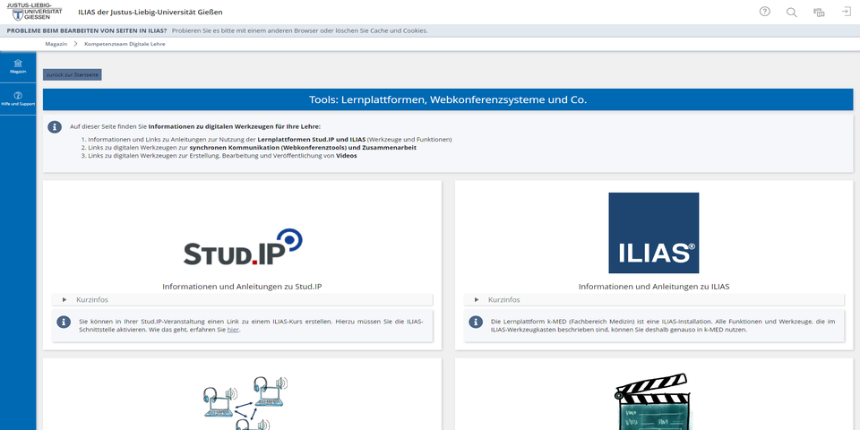860x430 pixels.
Task: Click the info icon in Stud.IP note
Action: click(x=64, y=322)
